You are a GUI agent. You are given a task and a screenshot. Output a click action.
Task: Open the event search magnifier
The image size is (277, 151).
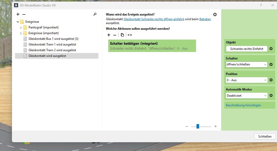[x=95, y=14]
